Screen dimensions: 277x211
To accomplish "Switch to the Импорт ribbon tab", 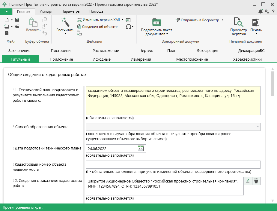I will [x=46, y=11].
